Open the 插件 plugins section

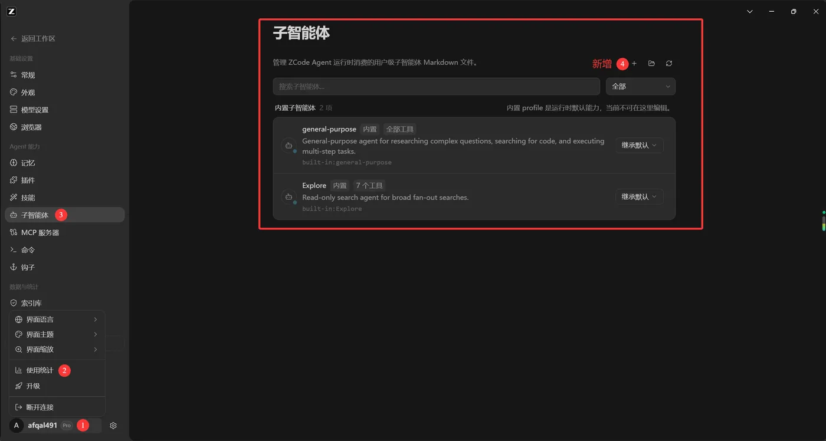[x=64, y=180]
